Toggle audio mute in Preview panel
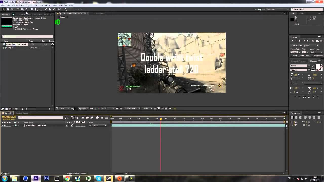 pos(313,41)
